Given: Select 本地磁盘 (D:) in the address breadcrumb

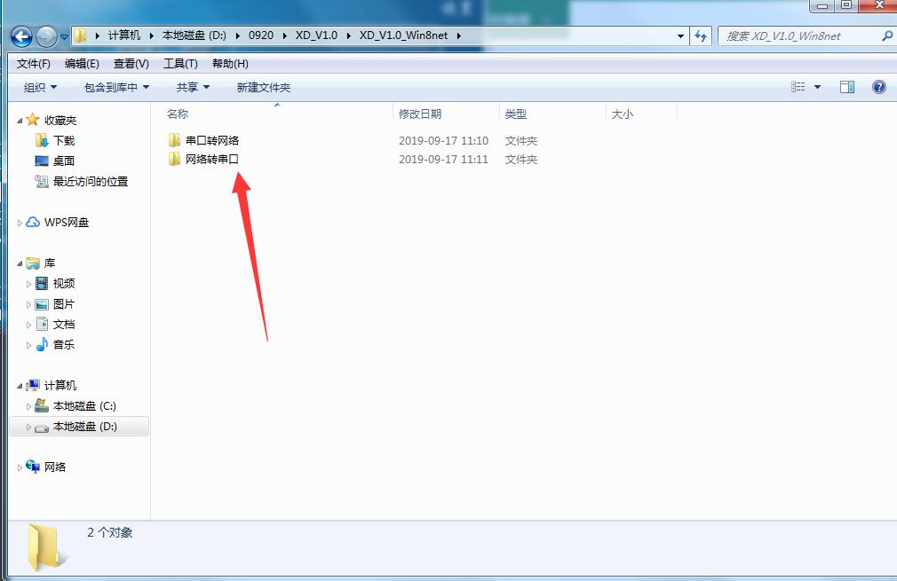Looking at the screenshot, I should click(x=194, y=35).
